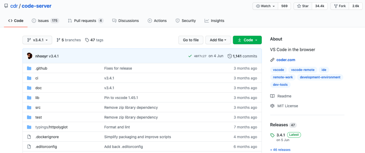
Task: Open the v3.4.1 branch selector dropdown
Action: (37, 40)
